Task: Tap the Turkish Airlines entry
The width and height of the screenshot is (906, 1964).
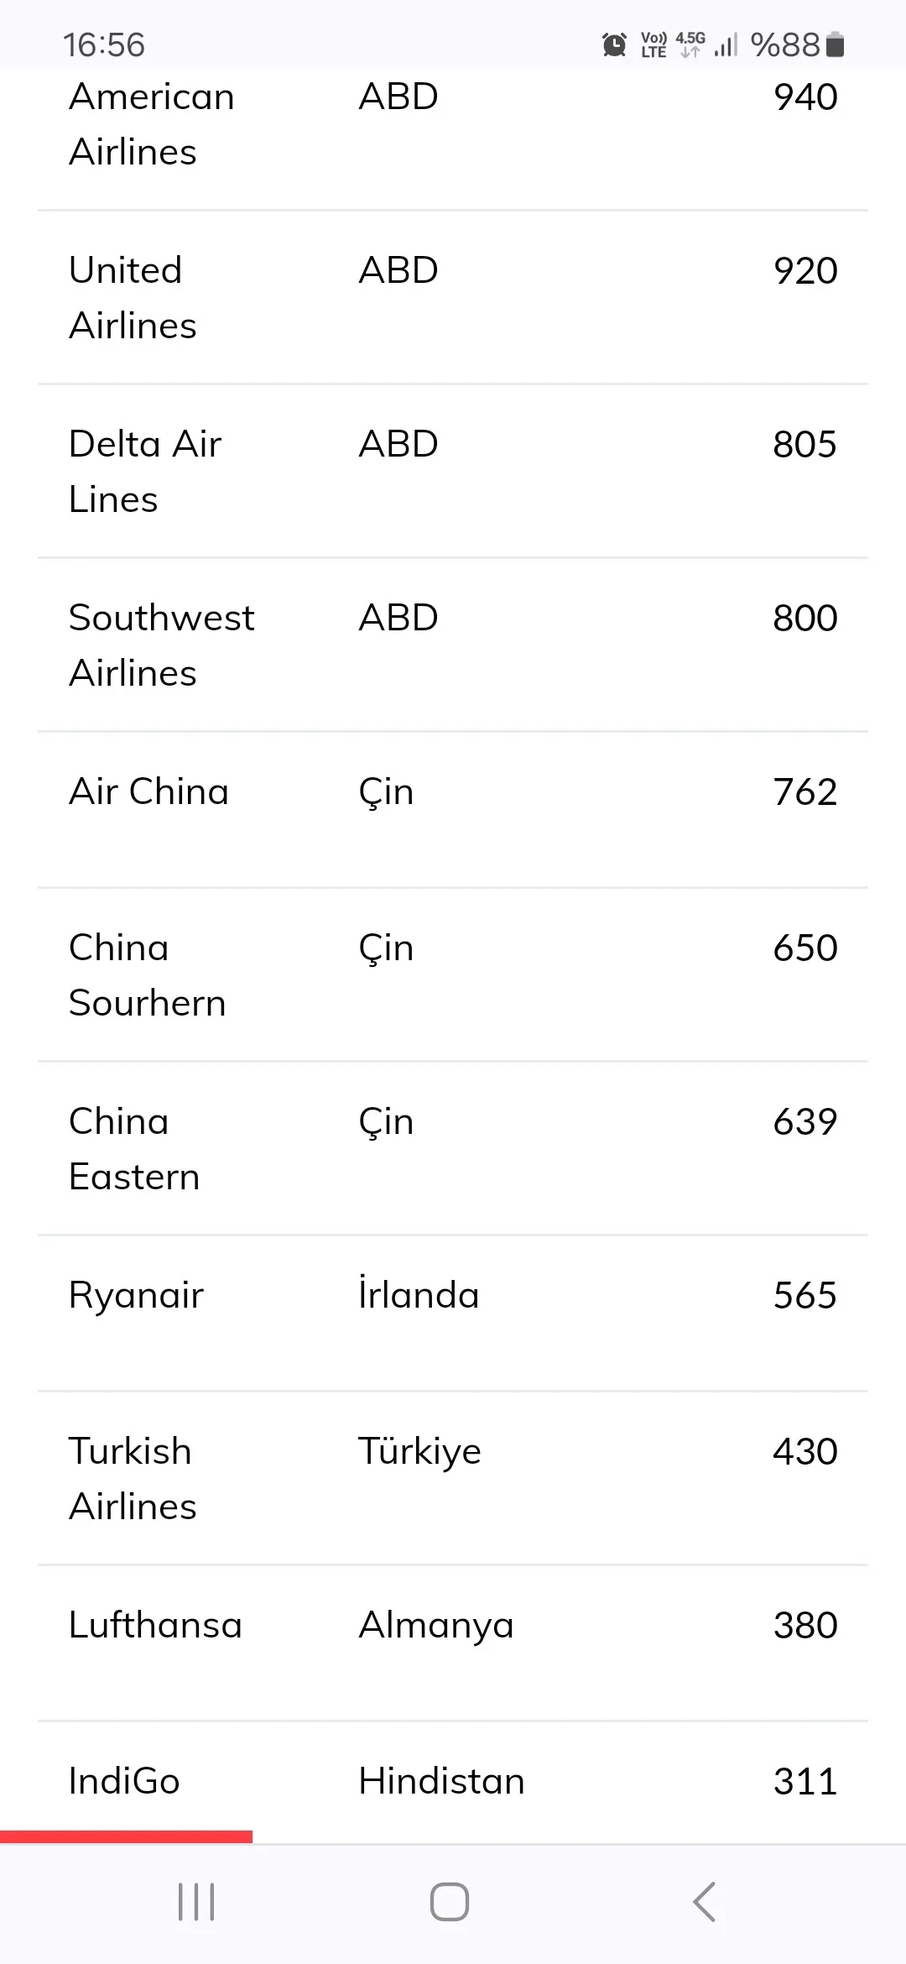Action: point(133,1479)
